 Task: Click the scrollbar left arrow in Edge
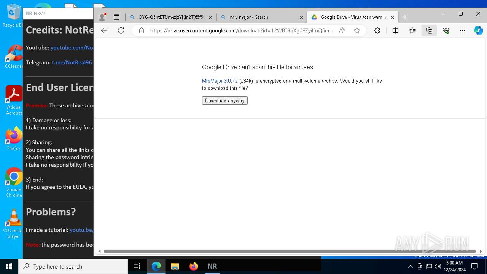100,251
